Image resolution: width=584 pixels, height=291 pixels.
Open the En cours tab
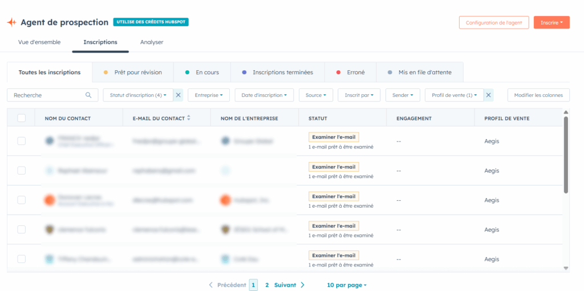click(202, 72)
